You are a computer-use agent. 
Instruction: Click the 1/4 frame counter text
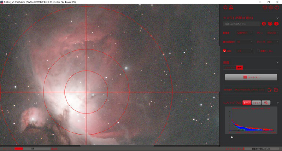pyautogui.click(x=32, y=148)
